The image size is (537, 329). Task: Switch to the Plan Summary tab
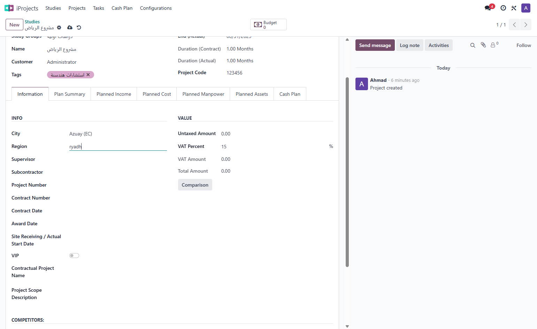pyautogui.click(x=70, y=94)
